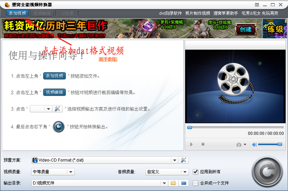Expand the 输出目录 path dropdown
The height and width of the screenshot is (191, 288).
tap(164, 183)
